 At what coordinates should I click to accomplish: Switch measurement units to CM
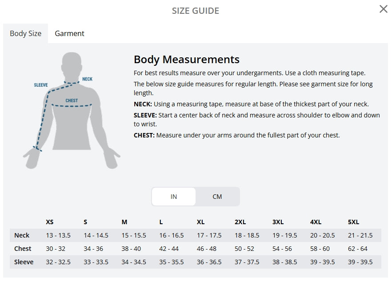click(217, 197)
